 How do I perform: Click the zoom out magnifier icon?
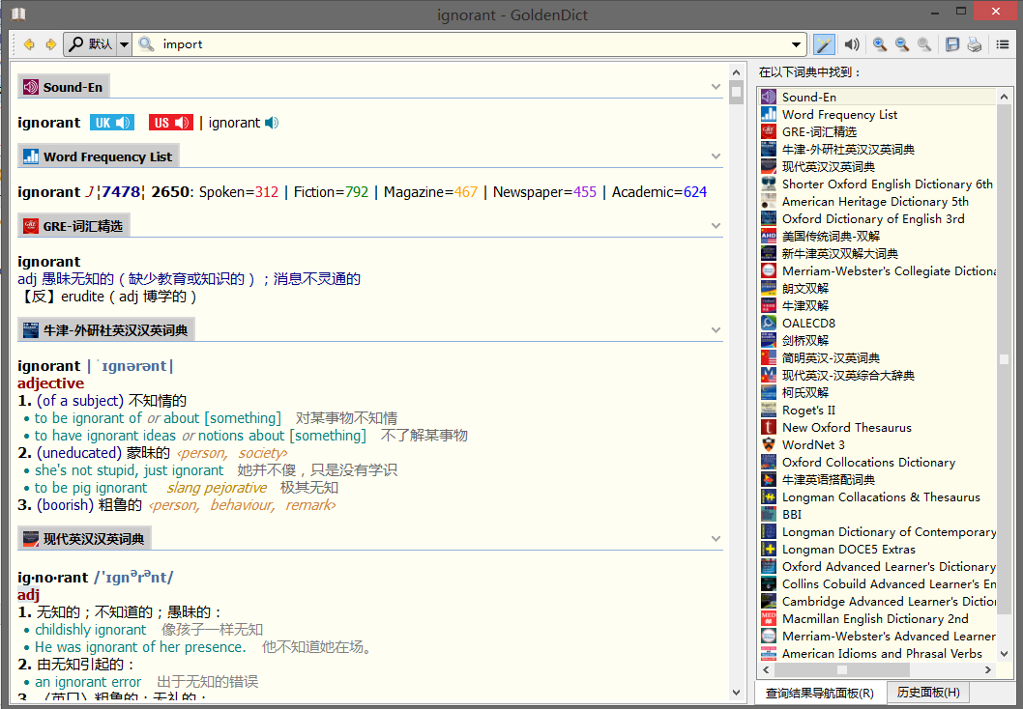901,44
